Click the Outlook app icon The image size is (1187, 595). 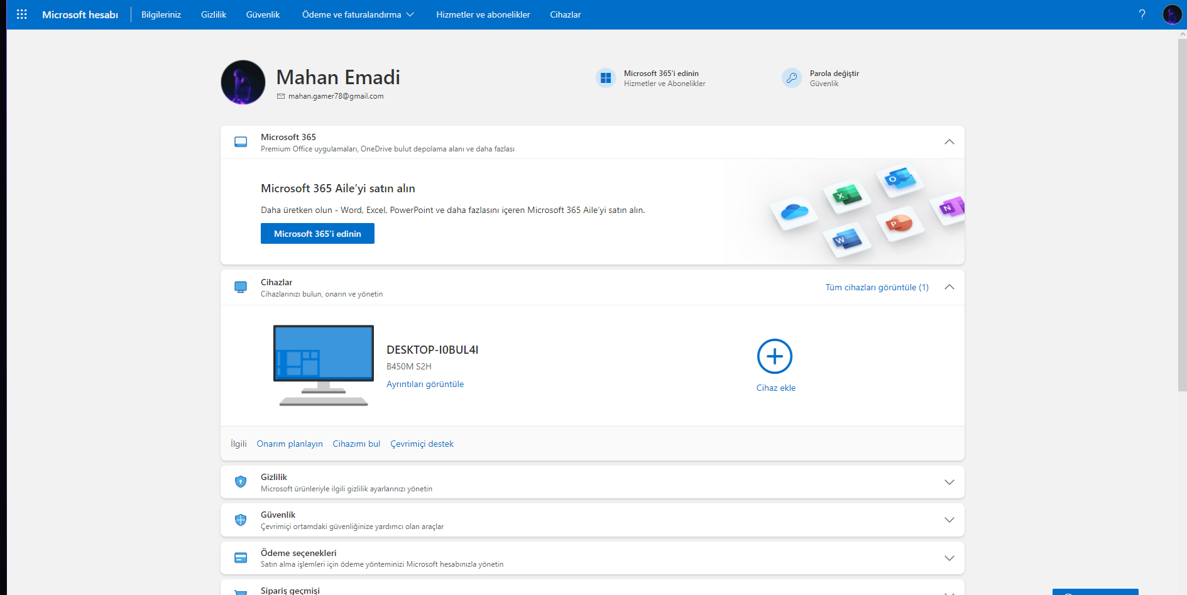tap(900, 179)
